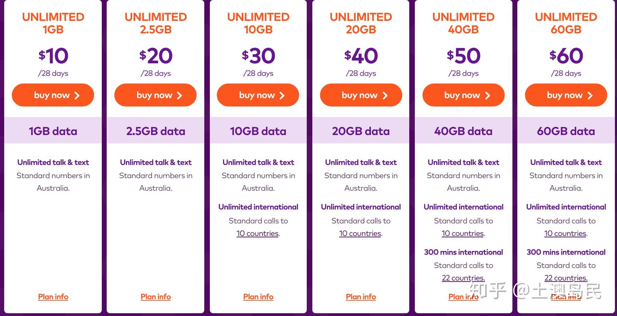Show Plan info for the 20GB plan

[x=361, y=297]
